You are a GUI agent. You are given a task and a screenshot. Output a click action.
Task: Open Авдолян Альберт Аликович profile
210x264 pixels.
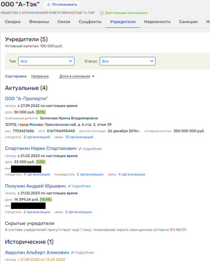coord(37,252)
